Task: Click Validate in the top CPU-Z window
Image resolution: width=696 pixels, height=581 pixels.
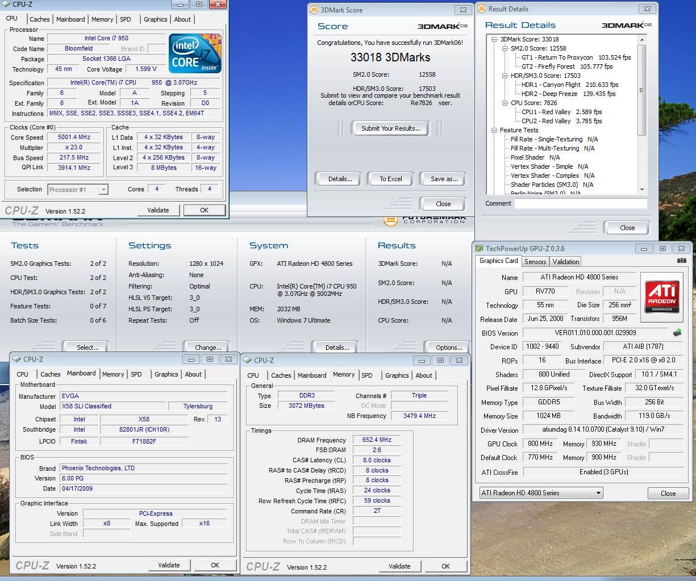Action: click(x=158, y=210)
